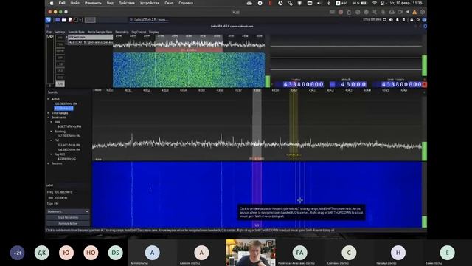The image size is (472, 266).
Task: Open the macOS Apple menu
Action: [x=52, y=3]
